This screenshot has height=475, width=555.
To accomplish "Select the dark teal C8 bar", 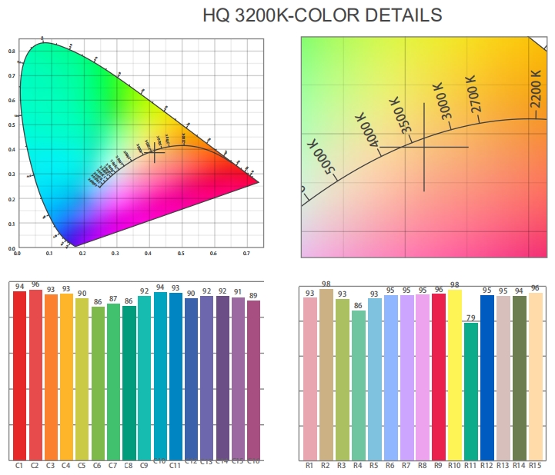I will [129, 383].
